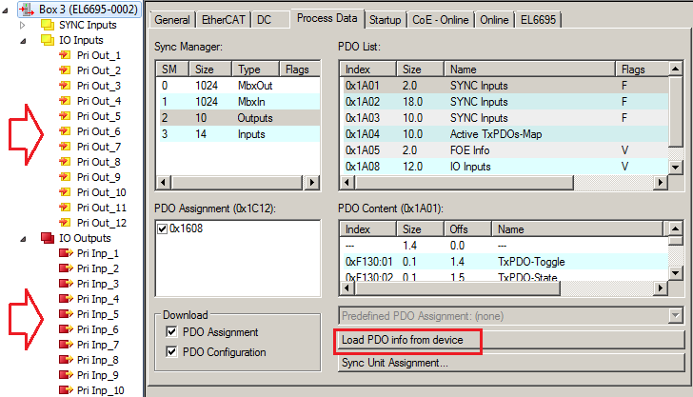Click the Pri Out_1 input variable icon

(65, 55)
